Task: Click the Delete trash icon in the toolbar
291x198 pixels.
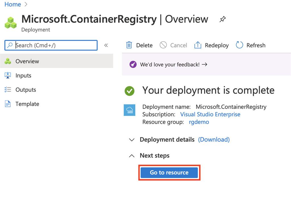Action: (129, 45)
